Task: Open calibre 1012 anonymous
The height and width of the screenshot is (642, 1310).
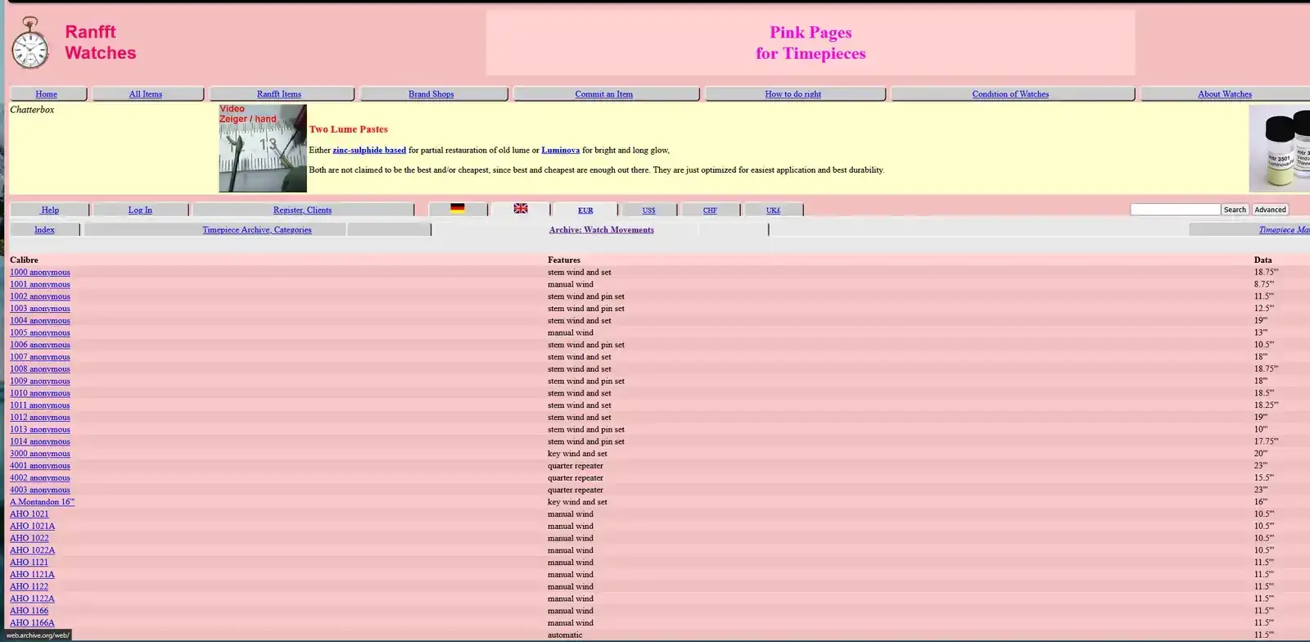Action: click(x=40, y=418)
